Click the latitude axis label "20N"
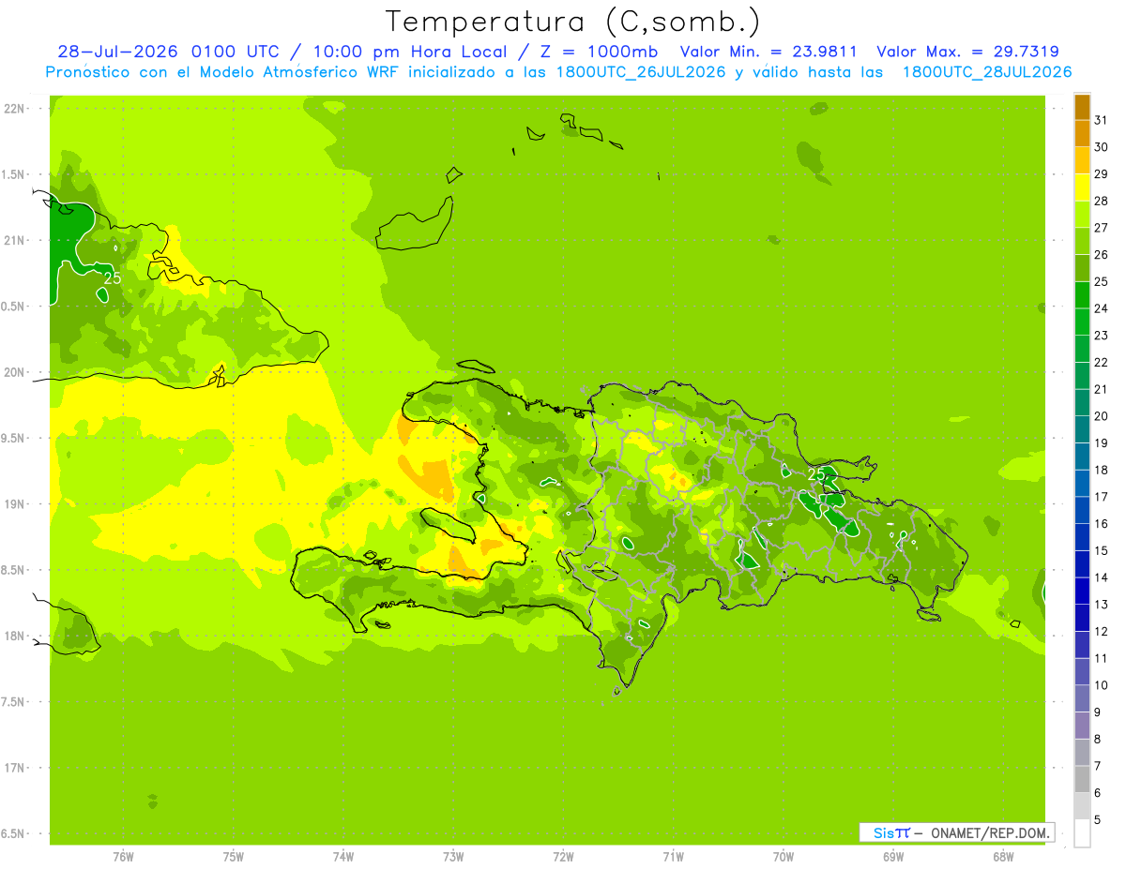Viewport: 1126px width, 869px height. point(16,372)
